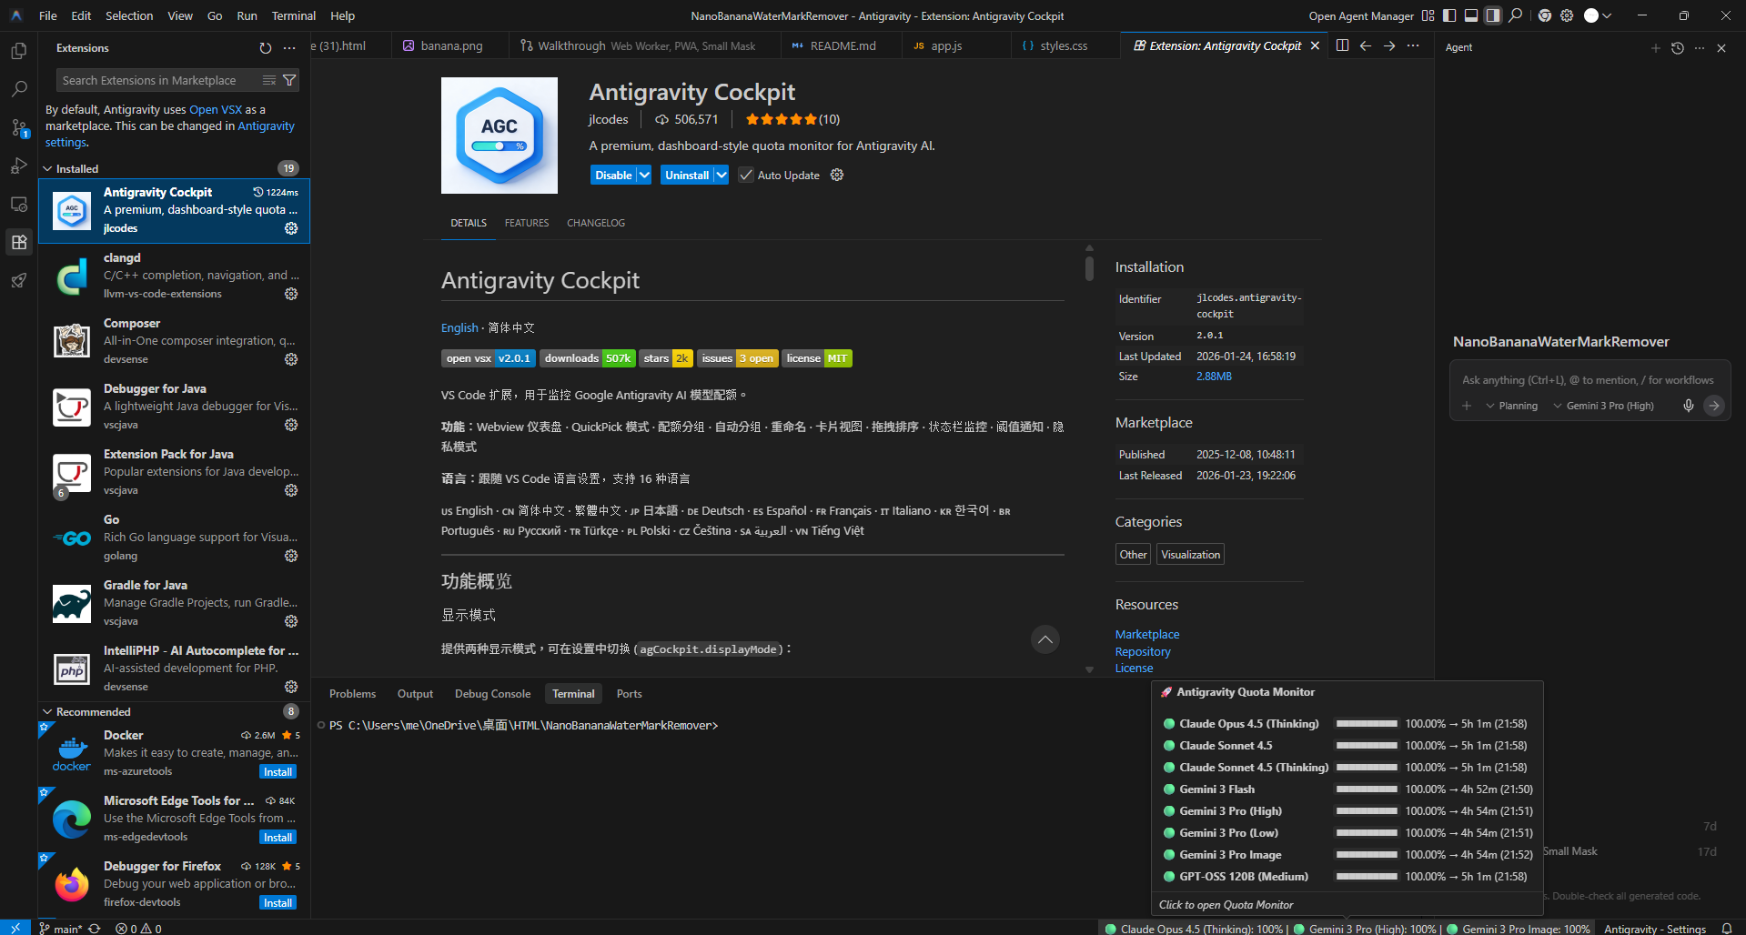Start a new agent conversation
1746x935 pixels.
pos(1656,48)
